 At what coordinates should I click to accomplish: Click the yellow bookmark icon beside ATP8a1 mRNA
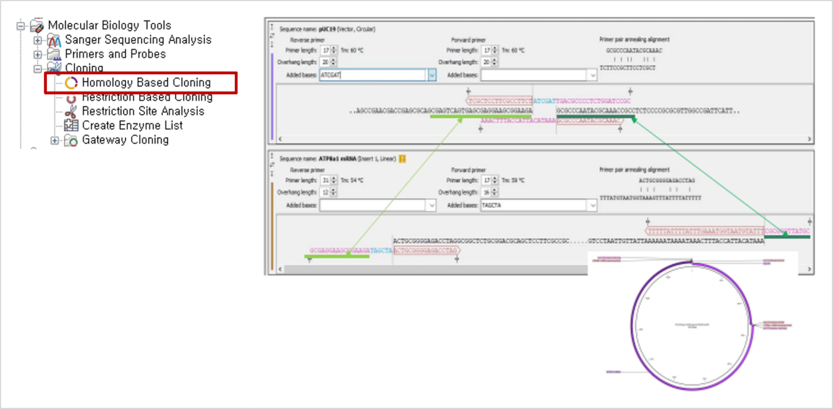pyautogui.click(x=402, y=159)
